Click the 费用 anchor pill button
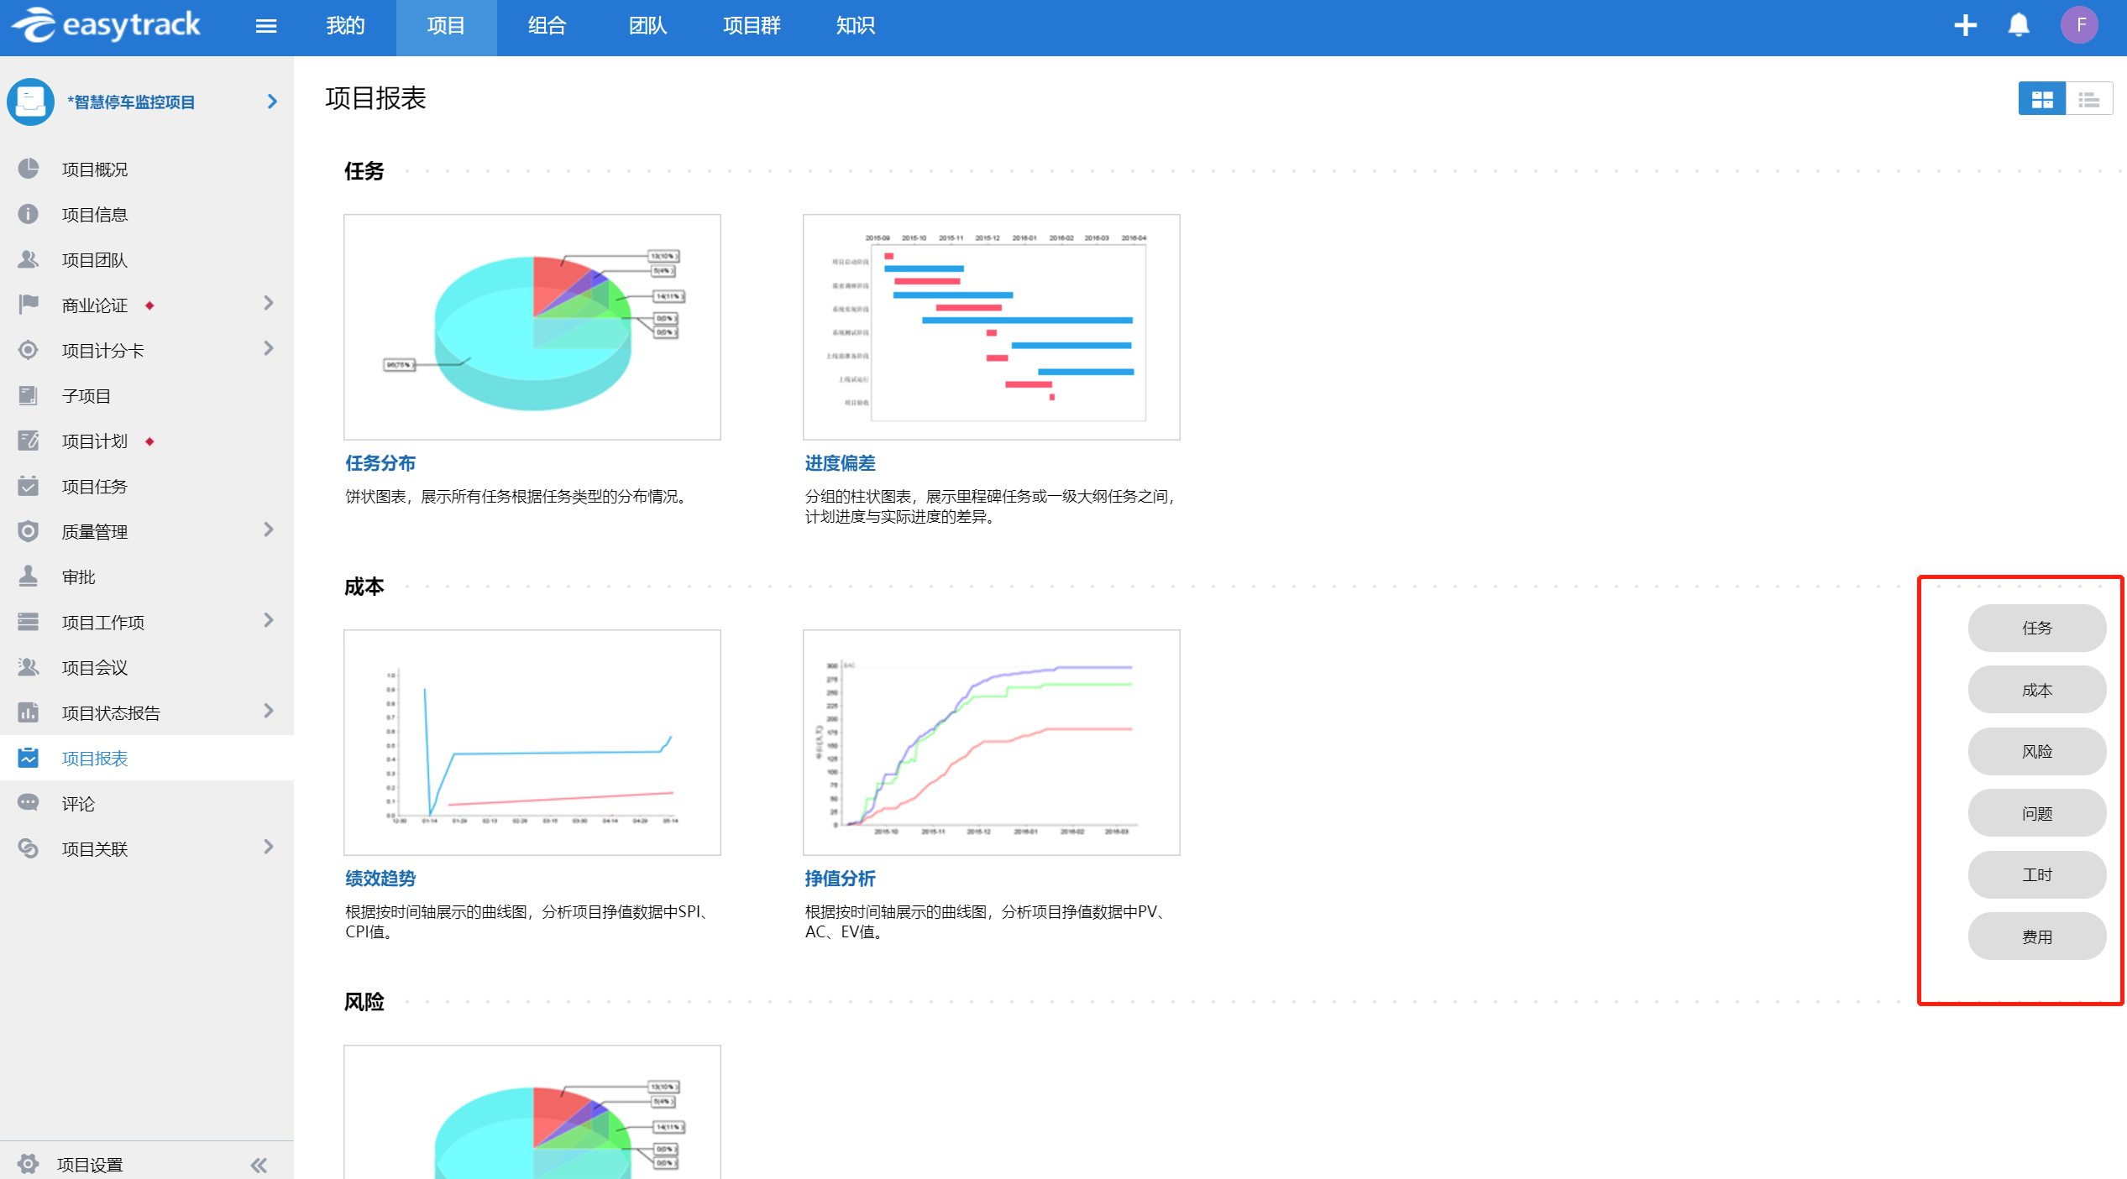The image size is (2127, 1179). pyautogui.click(x=2036, y=936)
